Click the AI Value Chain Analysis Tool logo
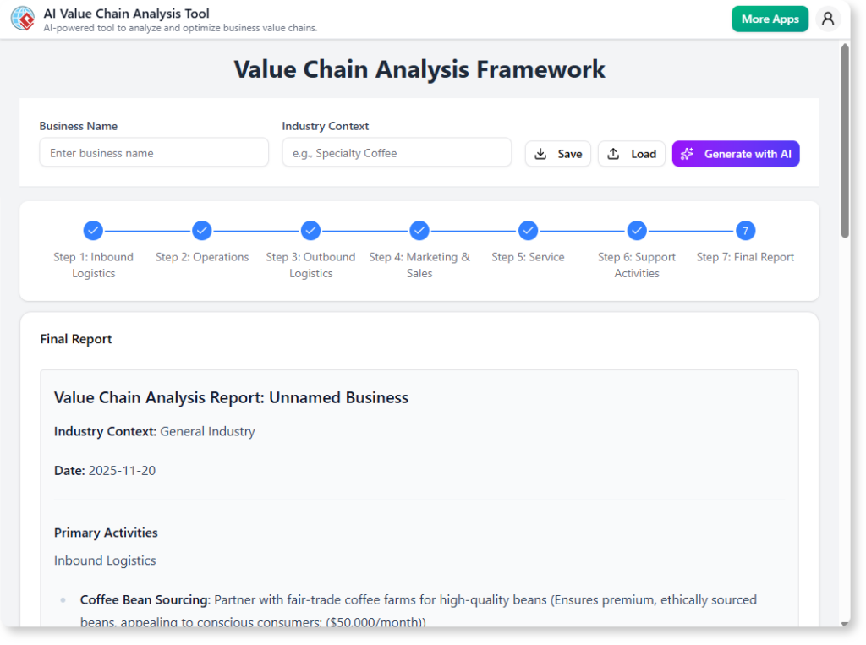This screenshot has height=645, width=866. click(22, 18)
